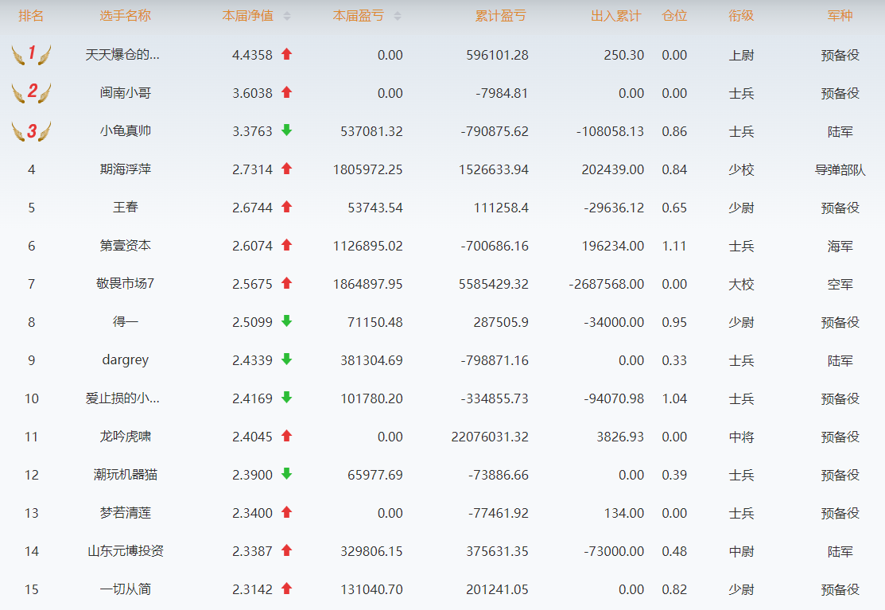The height and width of the screenshot is (610, 885).
Task: Open player 小龟真帅 profile
Action: click(x=126, y=131)
